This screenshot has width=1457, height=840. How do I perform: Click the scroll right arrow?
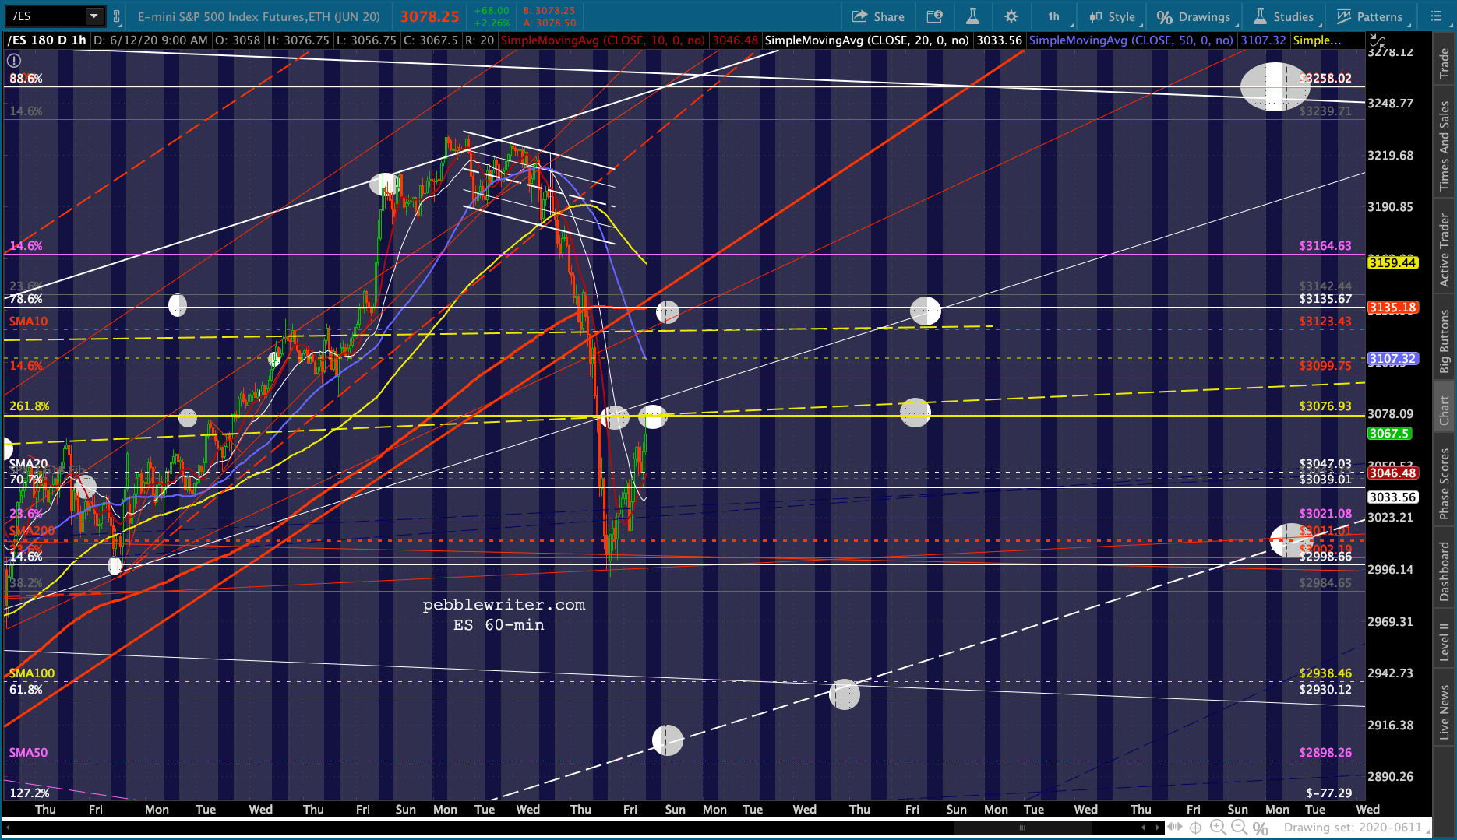(1159, 828)
